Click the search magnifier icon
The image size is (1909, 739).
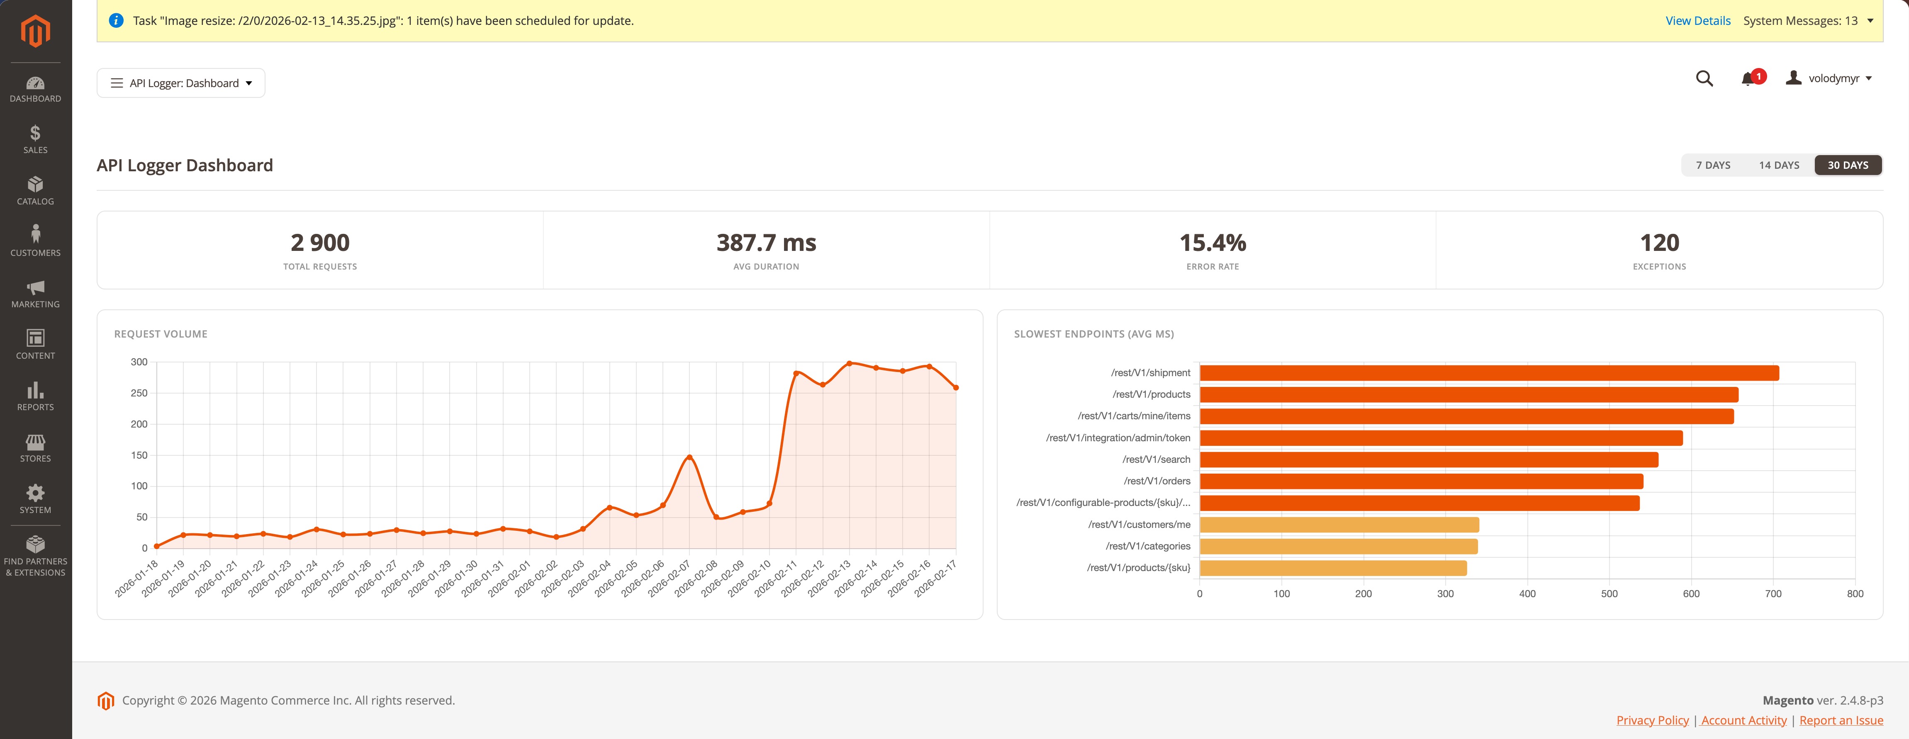pyautogui.click(x=1704, y=78)
